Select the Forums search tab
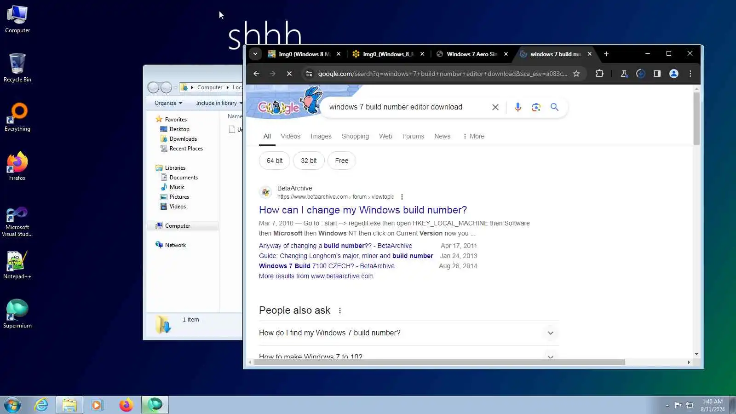736x414 pixels. (413, 136)
